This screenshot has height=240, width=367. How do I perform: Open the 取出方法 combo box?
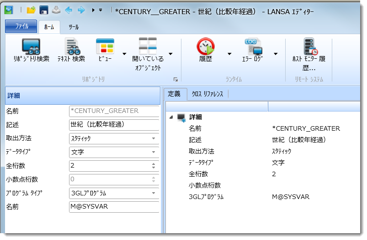114,138
